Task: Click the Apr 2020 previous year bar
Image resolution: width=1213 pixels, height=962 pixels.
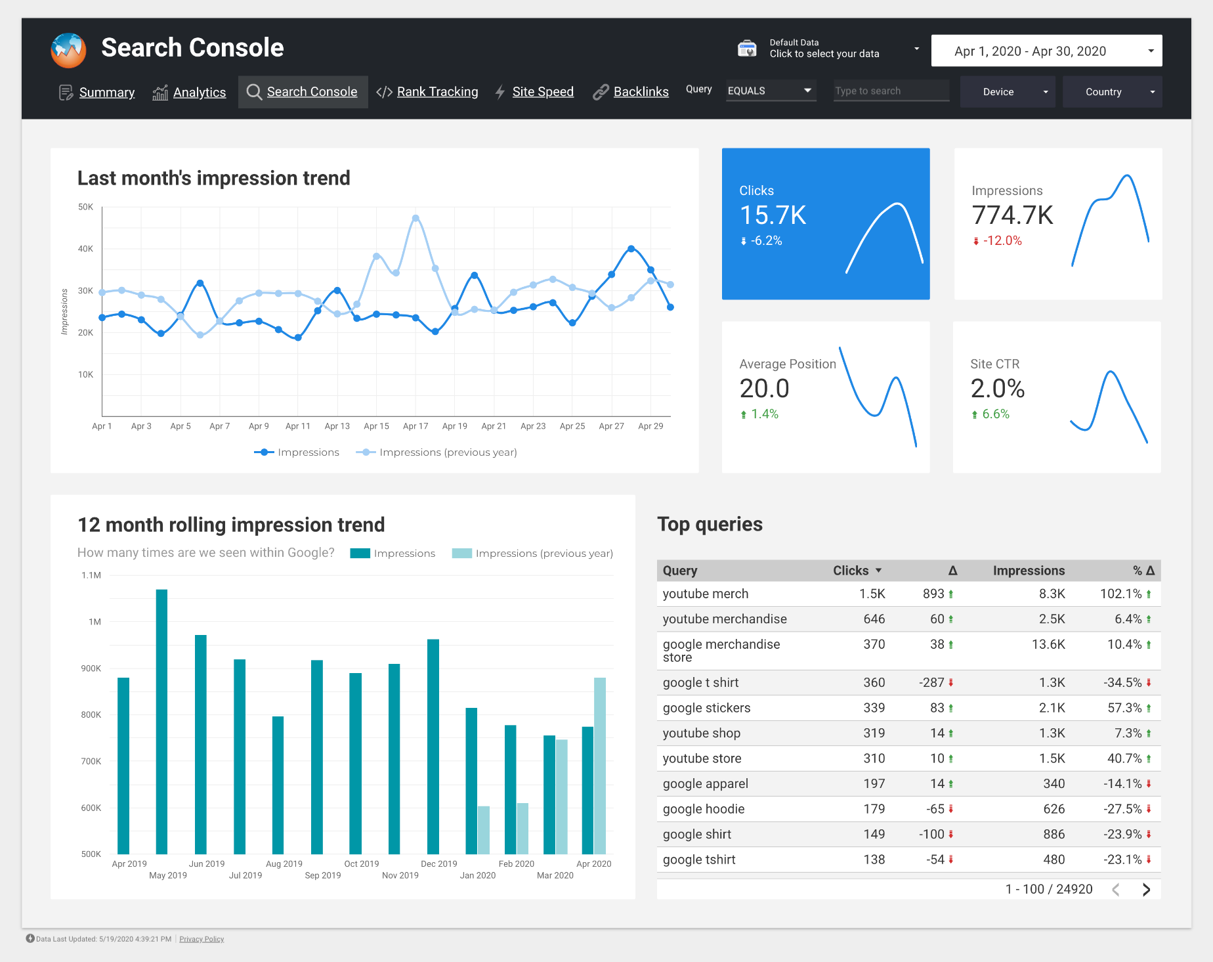Action: pyautogui.click(x=600, y=766)
